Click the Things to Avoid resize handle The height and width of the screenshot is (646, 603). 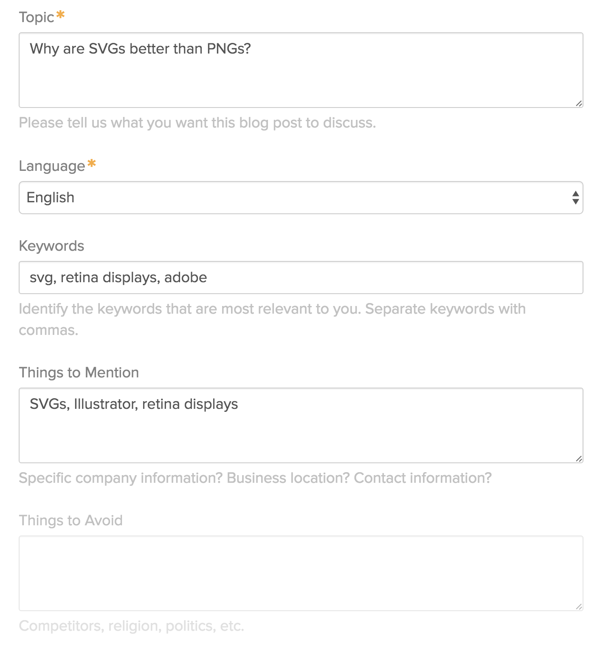579,606
